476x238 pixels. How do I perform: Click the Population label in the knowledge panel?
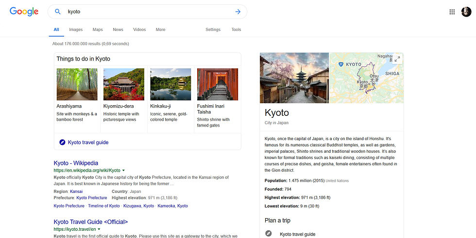(x=276, y=181)
